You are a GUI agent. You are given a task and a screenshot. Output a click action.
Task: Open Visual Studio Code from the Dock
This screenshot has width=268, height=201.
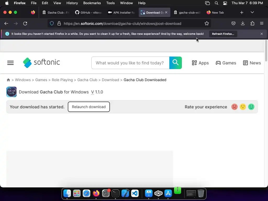[x=135, y=193]
